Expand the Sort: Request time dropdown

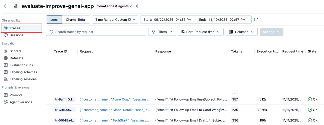[201, 32]
